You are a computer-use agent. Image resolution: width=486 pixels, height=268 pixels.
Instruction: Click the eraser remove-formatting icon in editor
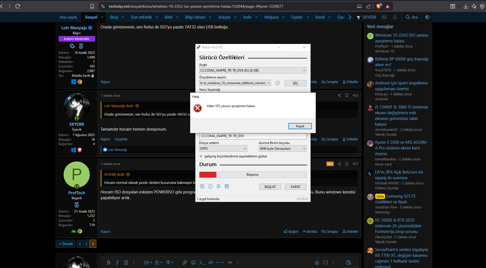[x=317, y=263]
